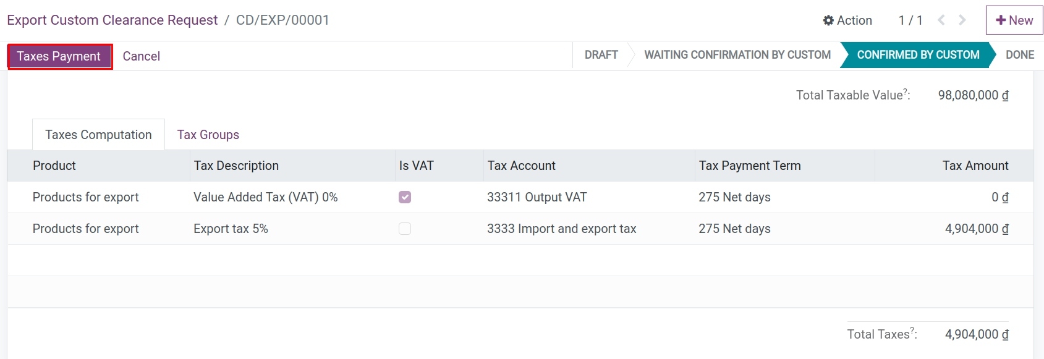Click the CD/EXP/00001 record title
The image size is (1044, 359).
point(282,20)
